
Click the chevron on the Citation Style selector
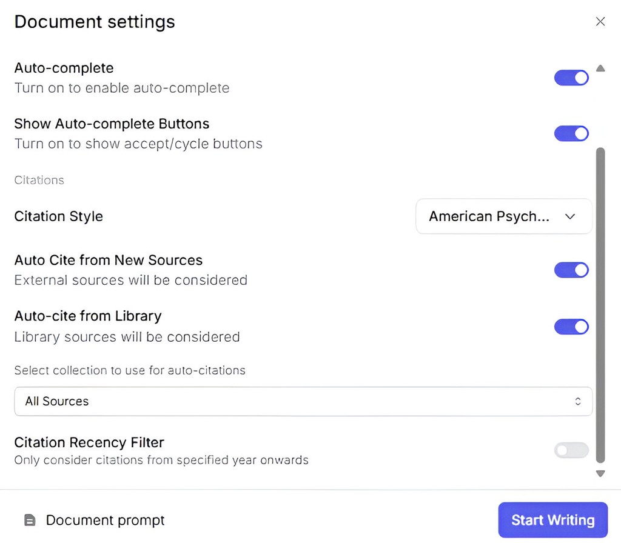point(569,216)
